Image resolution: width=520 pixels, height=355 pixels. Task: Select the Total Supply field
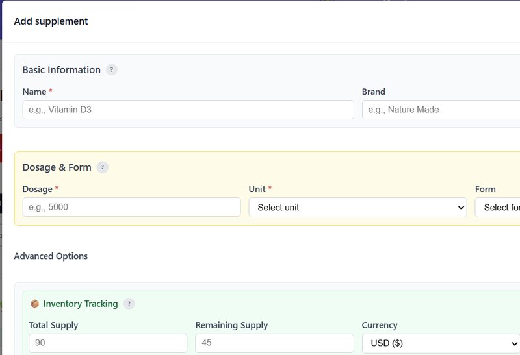(108, 343)
